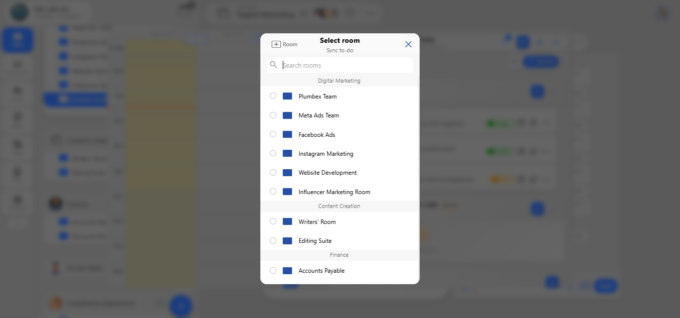Pick the Editing Suite radio button
This screenshot has height=318, width=680.
point(273,240)
